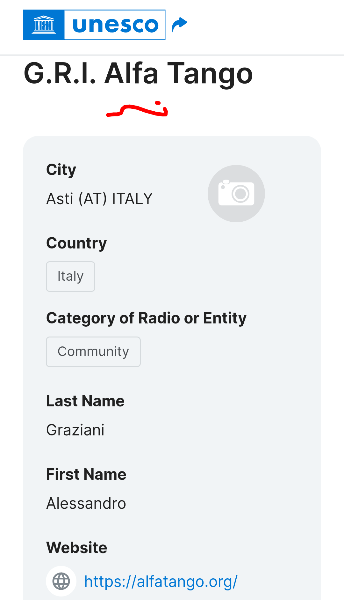This screenshot has height=600, width=344.
Task: Click the Category of Radio or Entity heading
Action: click(x=146, y=318)
